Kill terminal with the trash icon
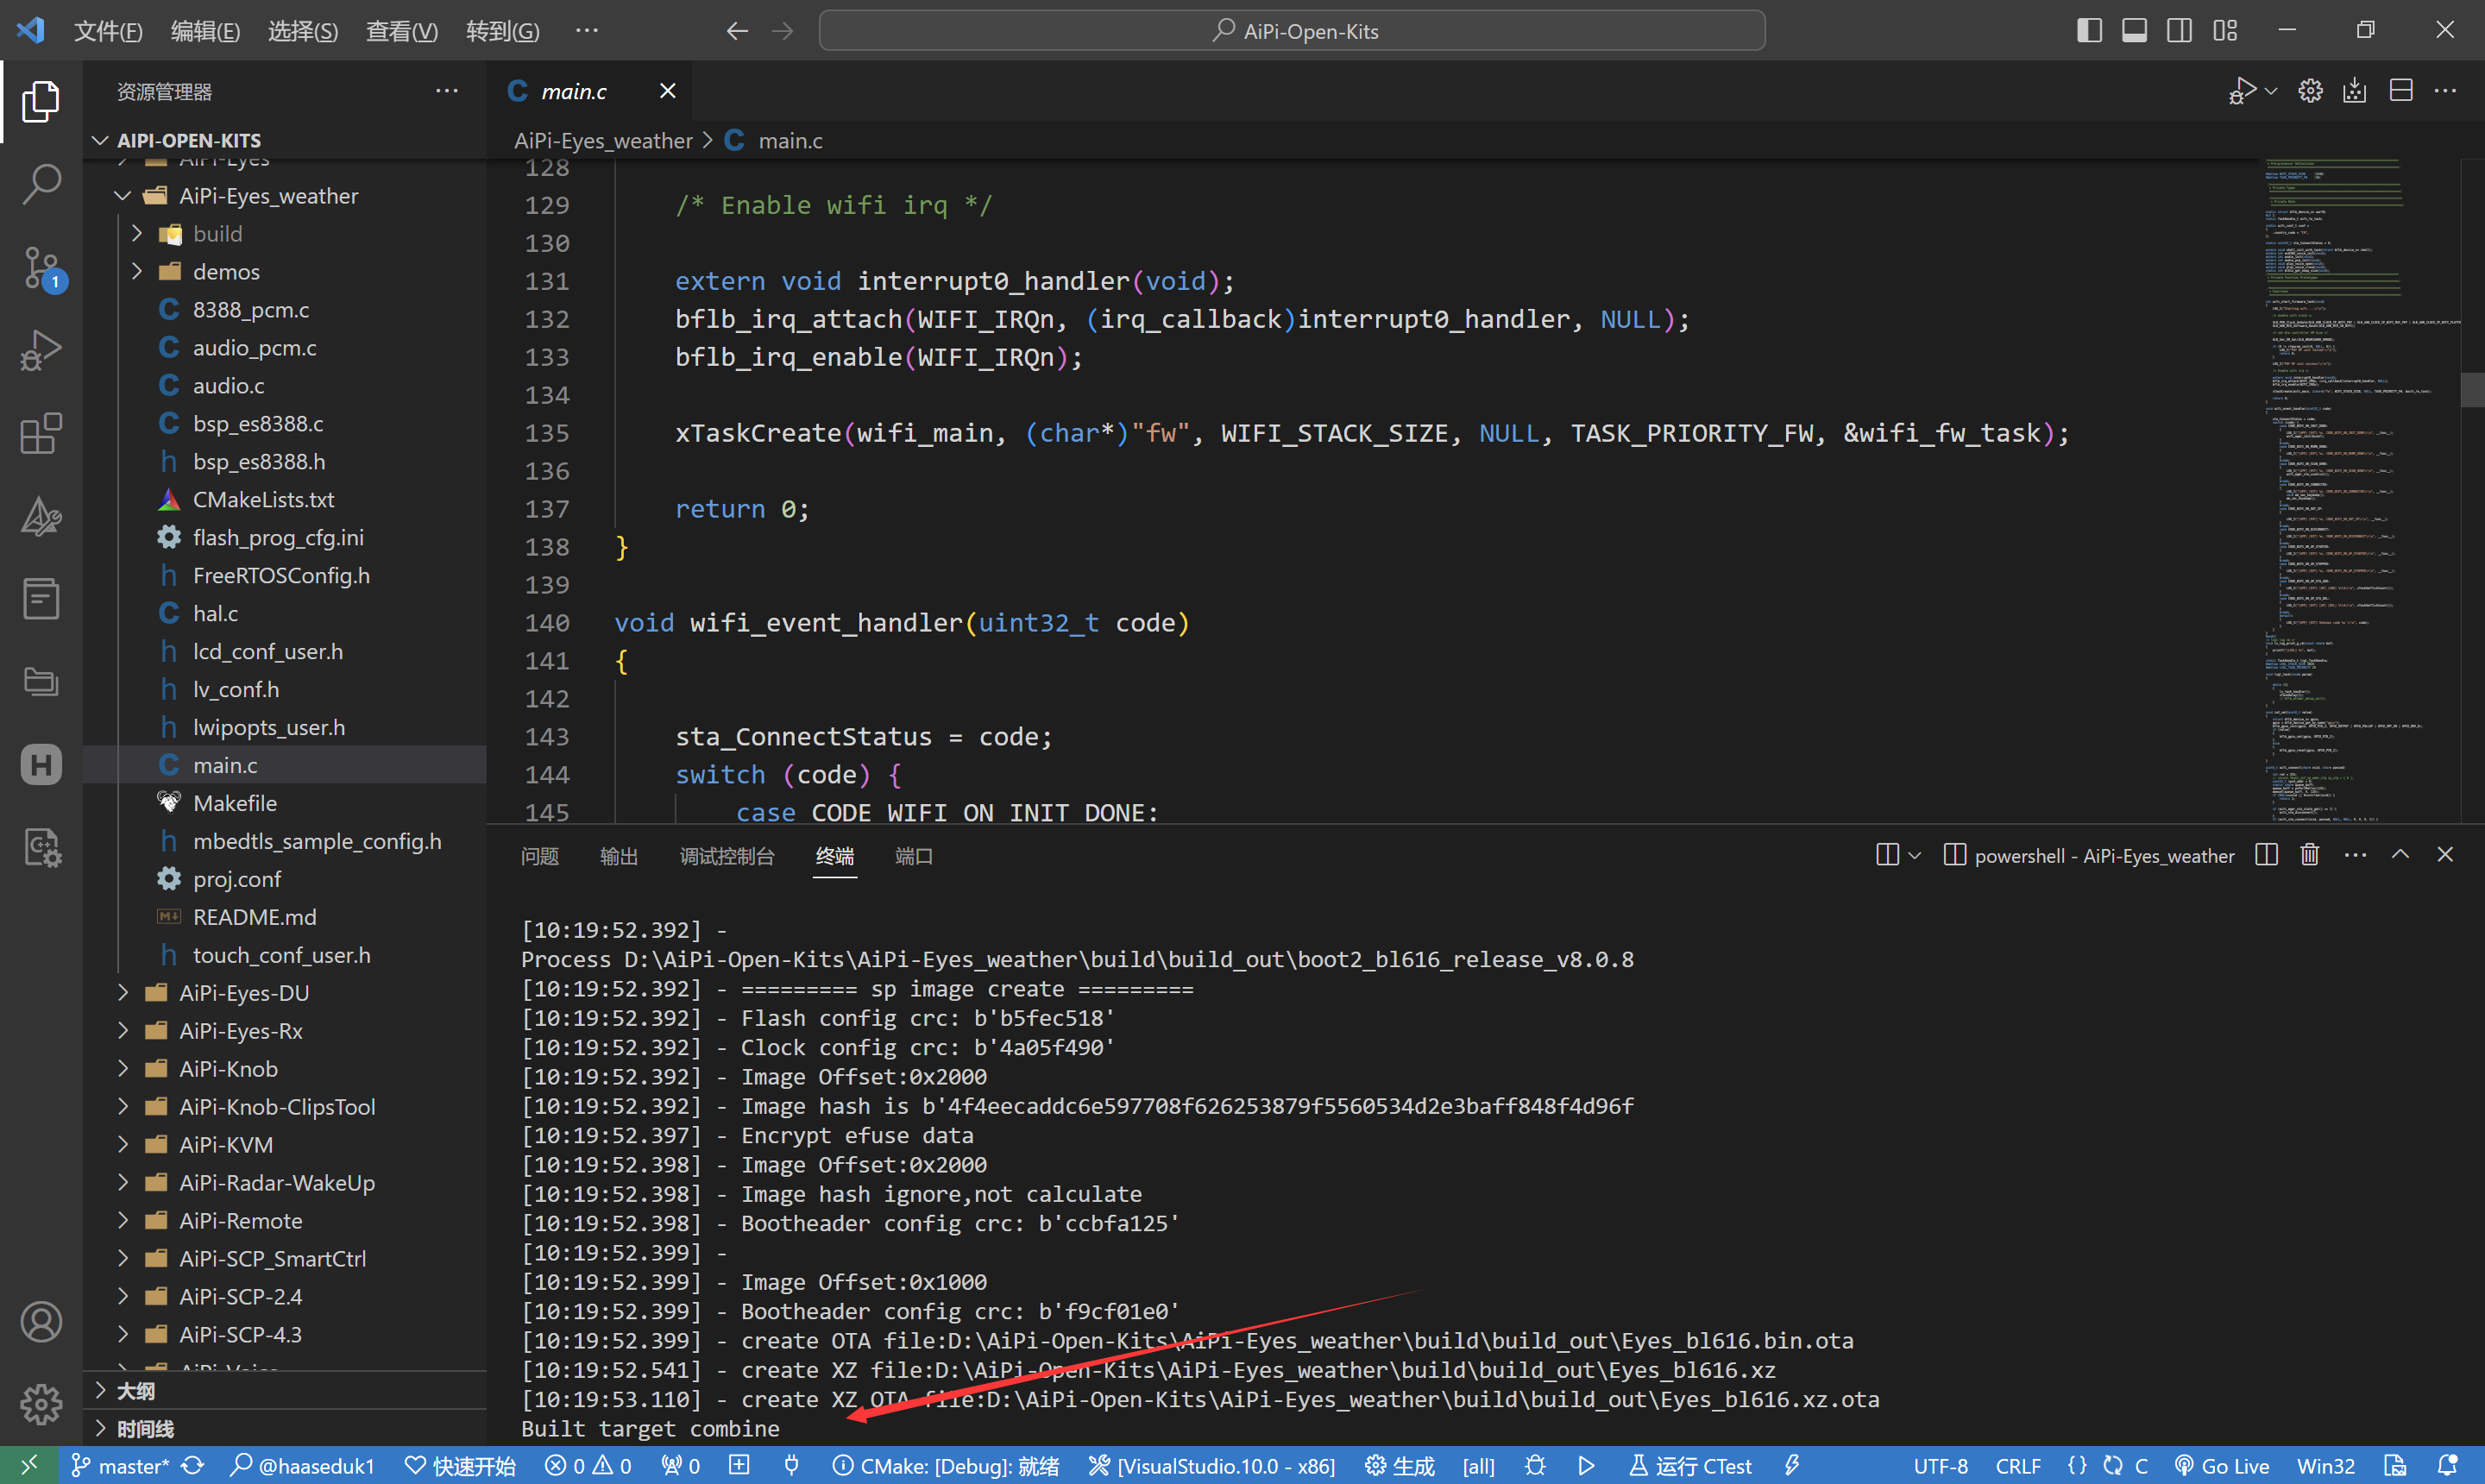 2310,855
